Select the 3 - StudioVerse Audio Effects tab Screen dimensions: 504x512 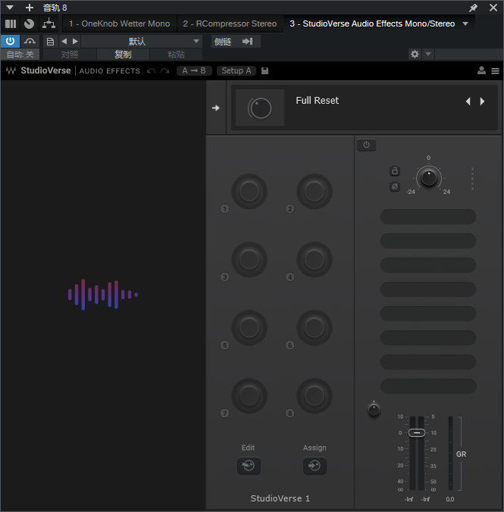point(372,23)
